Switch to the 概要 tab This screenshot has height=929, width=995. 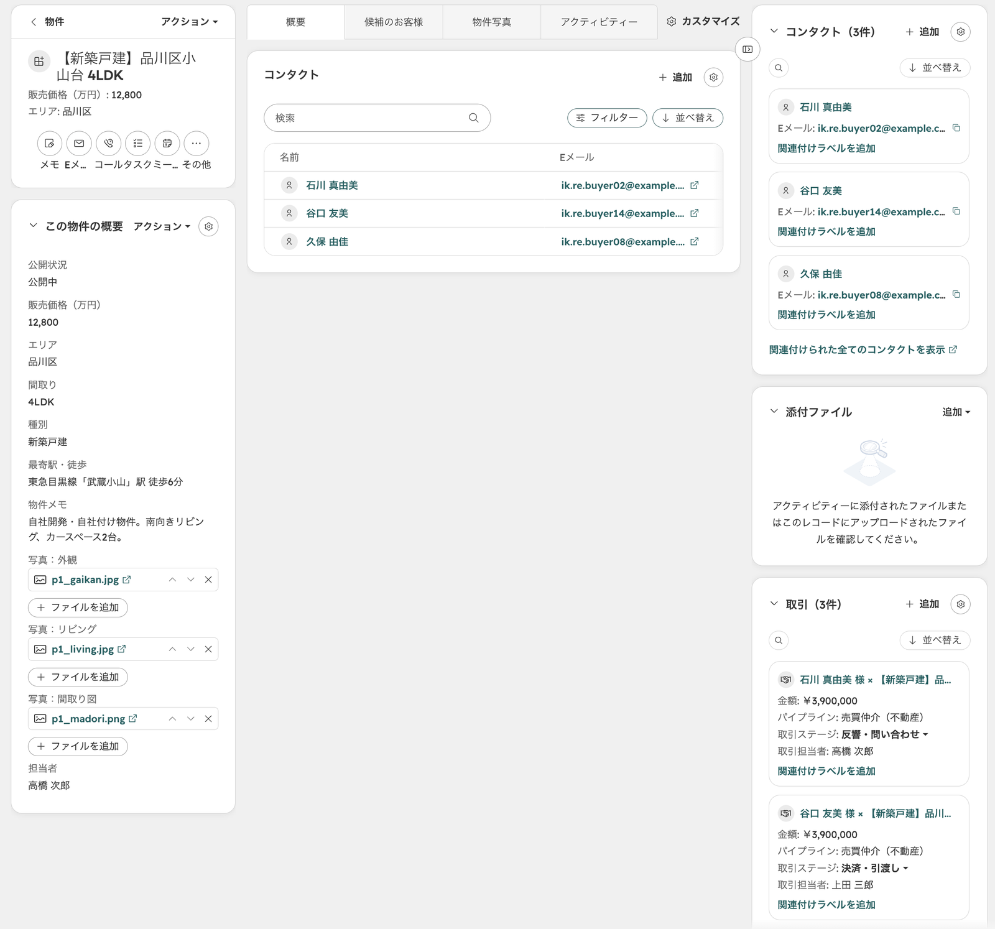(295, 22)
